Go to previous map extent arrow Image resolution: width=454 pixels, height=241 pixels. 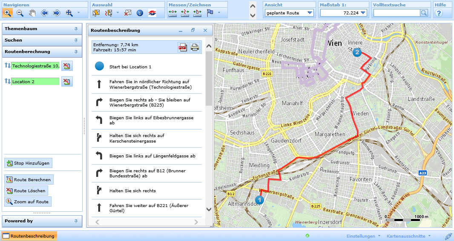(x=44, y=13)
